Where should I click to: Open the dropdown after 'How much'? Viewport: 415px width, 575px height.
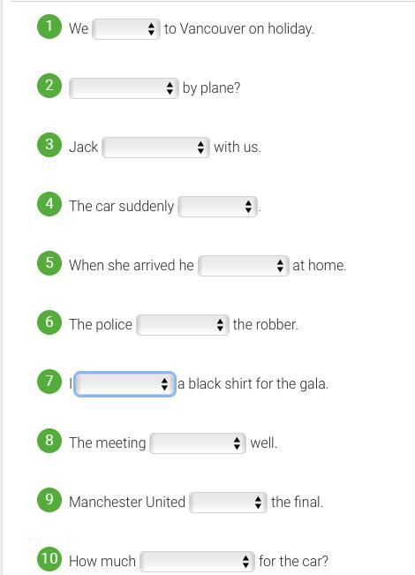(x=197, y=562)
